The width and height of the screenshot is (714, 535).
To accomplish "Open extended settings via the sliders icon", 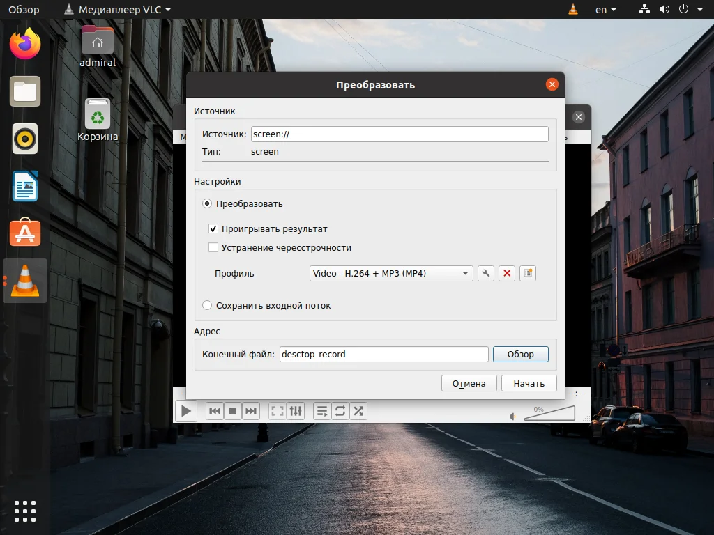I will (x=296, y=411).
